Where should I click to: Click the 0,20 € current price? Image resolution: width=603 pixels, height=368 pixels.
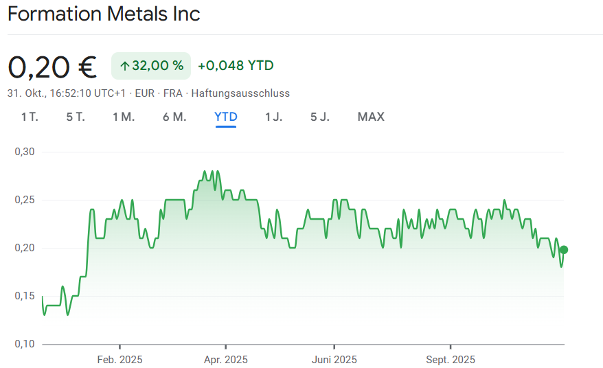[x=52, y=66]
